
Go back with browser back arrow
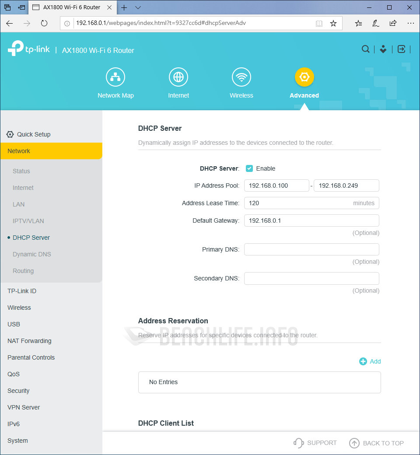pos(10,23)
